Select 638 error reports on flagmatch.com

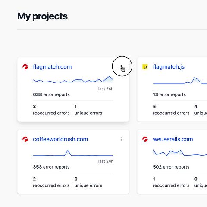[x=51, y=94]
